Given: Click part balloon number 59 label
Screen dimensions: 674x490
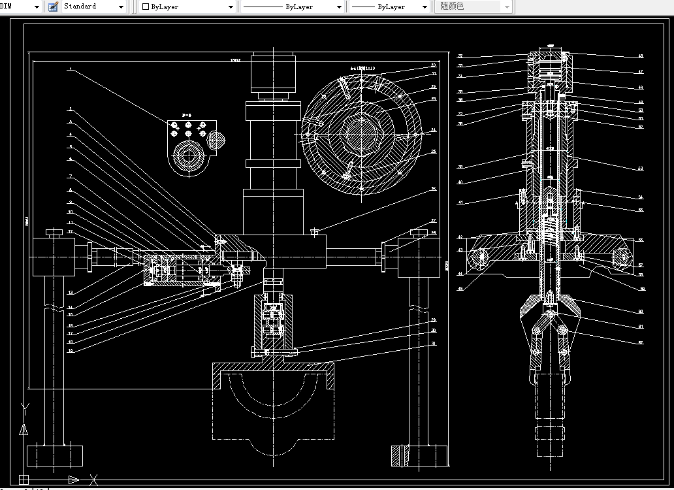Looking at the screenshot, I should pyautogui.click(x=643, y=288).
